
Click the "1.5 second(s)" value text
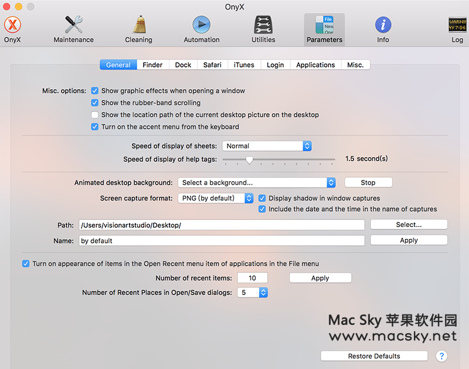(366, 158)
